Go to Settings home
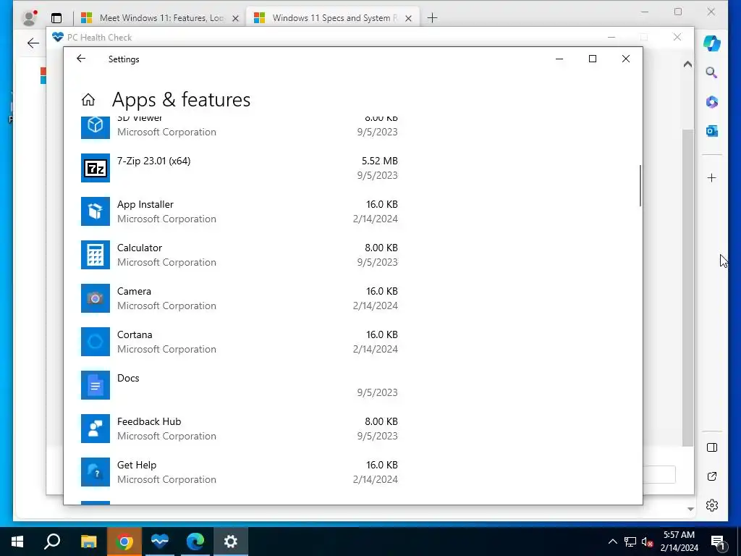 pyautogui.click(x=88, y=100)
